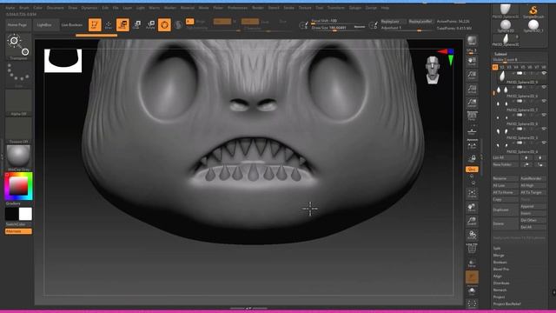Screen dimensions: 556x313
Task: Click the Rotate view icon in right shelf
Action: (472, 235)
